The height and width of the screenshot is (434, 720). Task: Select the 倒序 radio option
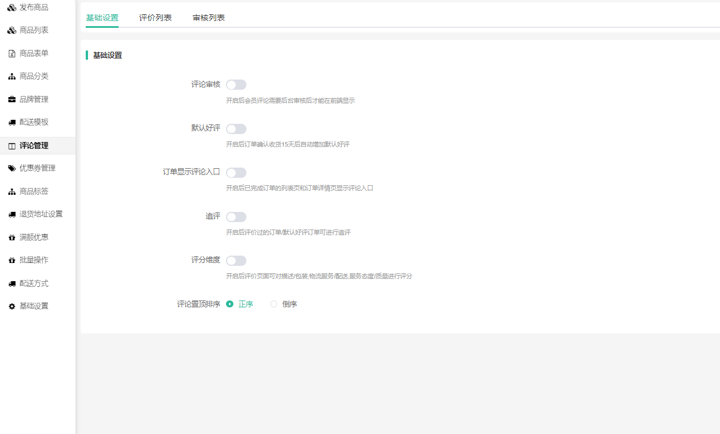click(274, 304)
